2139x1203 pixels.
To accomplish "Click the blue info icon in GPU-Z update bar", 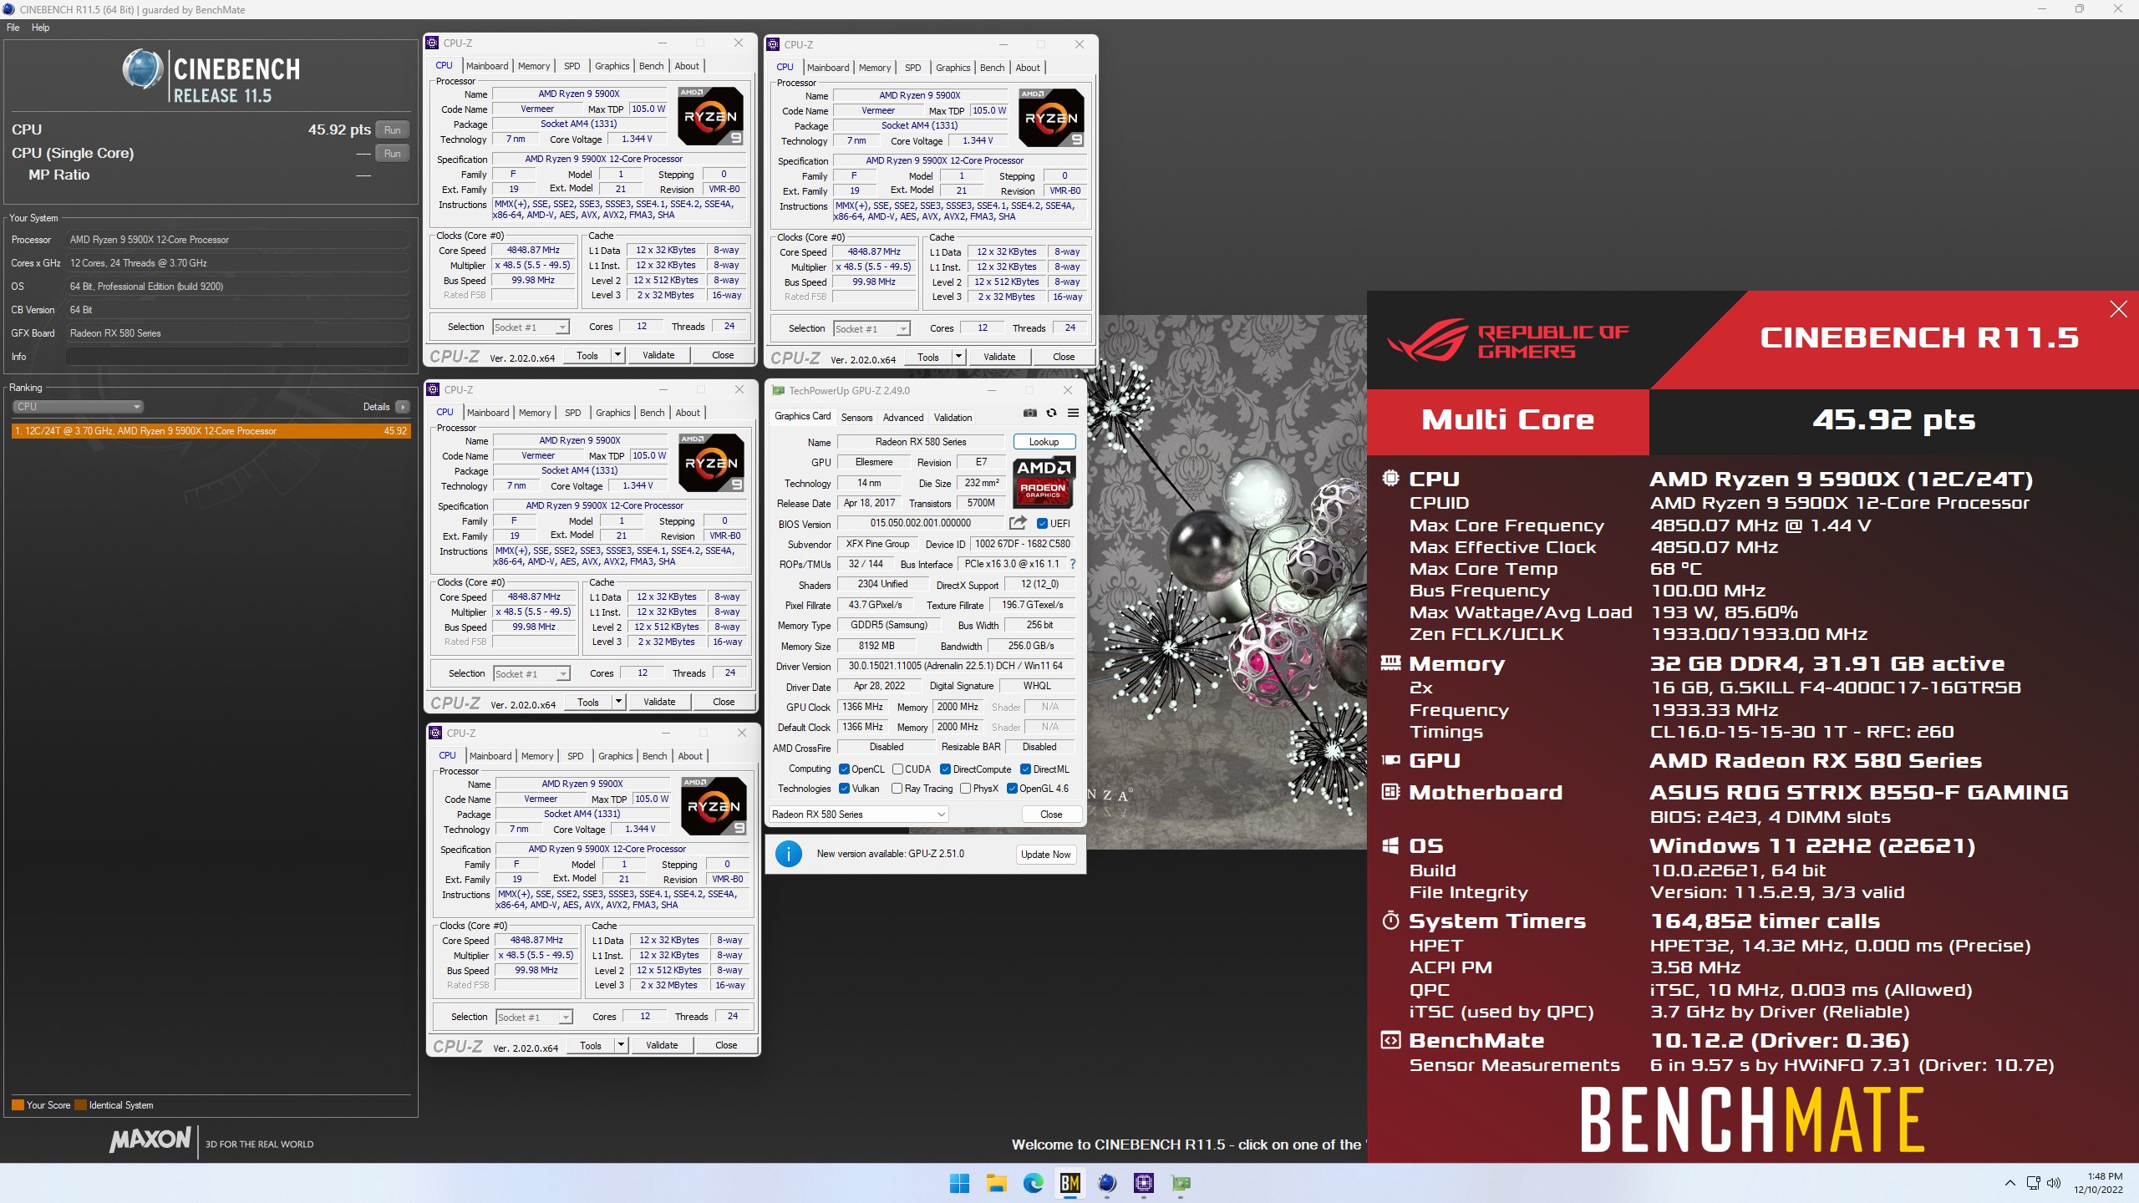I will point(789,854).
